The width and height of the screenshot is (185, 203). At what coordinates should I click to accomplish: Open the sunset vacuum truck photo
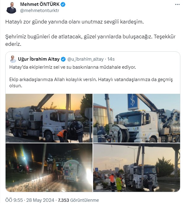click(x=49, y=118)
